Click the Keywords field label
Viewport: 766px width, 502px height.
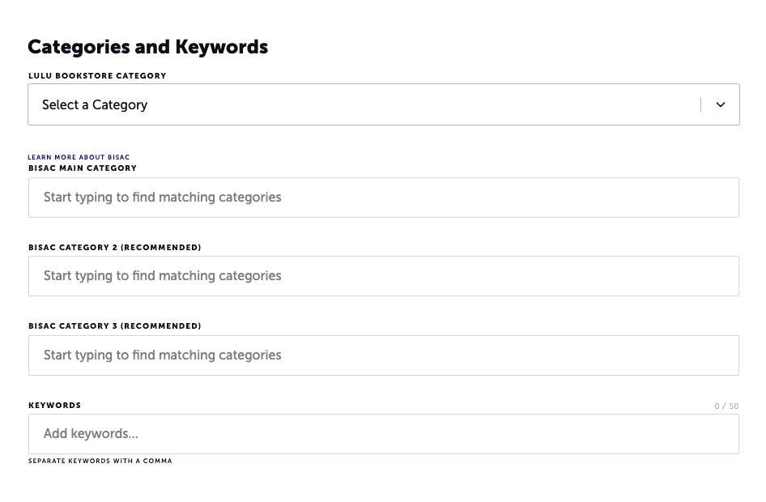pyautogui.click(x=54, y=406)
